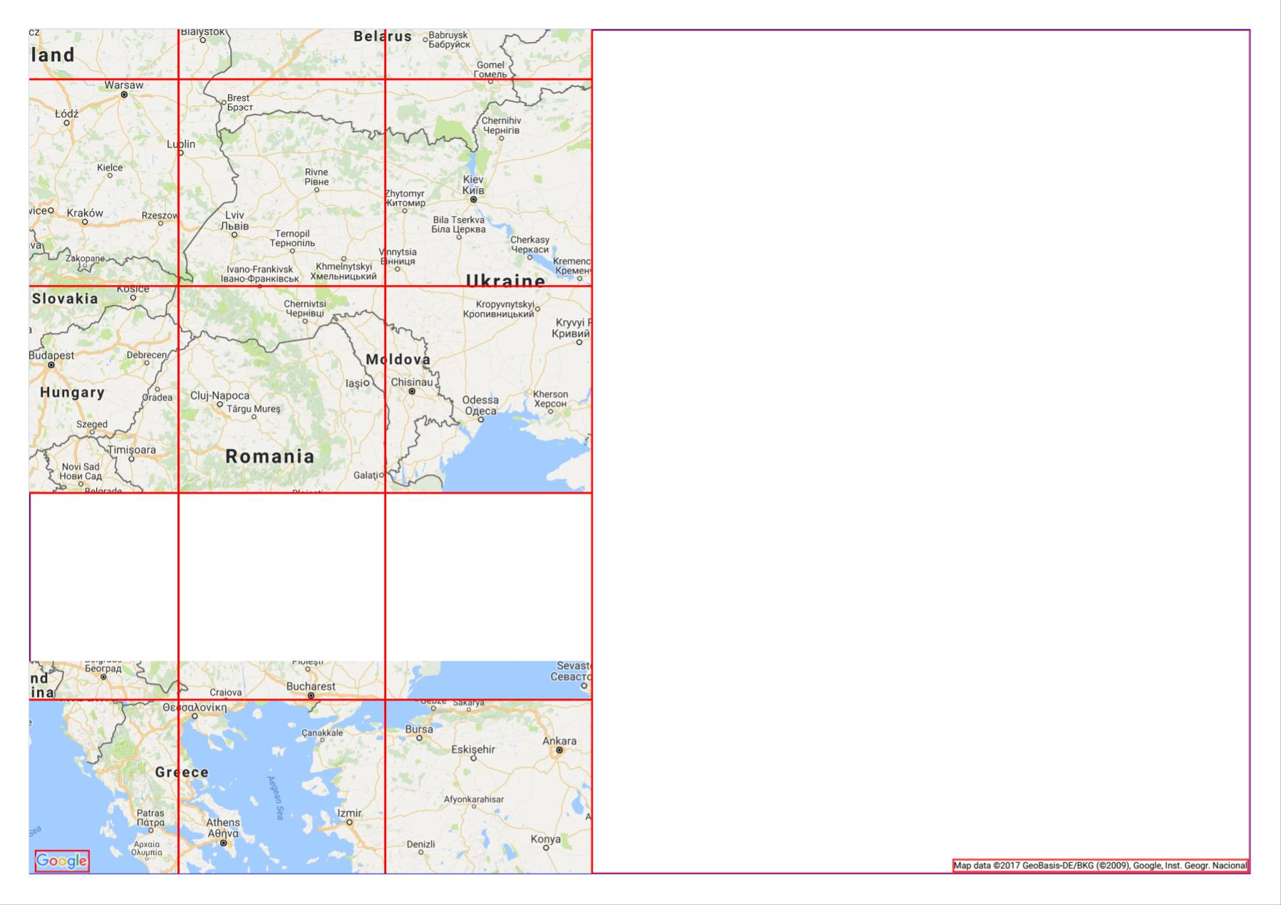Viewport: 1281px width, 905px height.
Task: Click the Warsaw capital city marker
Action: [x=124, y=95]
